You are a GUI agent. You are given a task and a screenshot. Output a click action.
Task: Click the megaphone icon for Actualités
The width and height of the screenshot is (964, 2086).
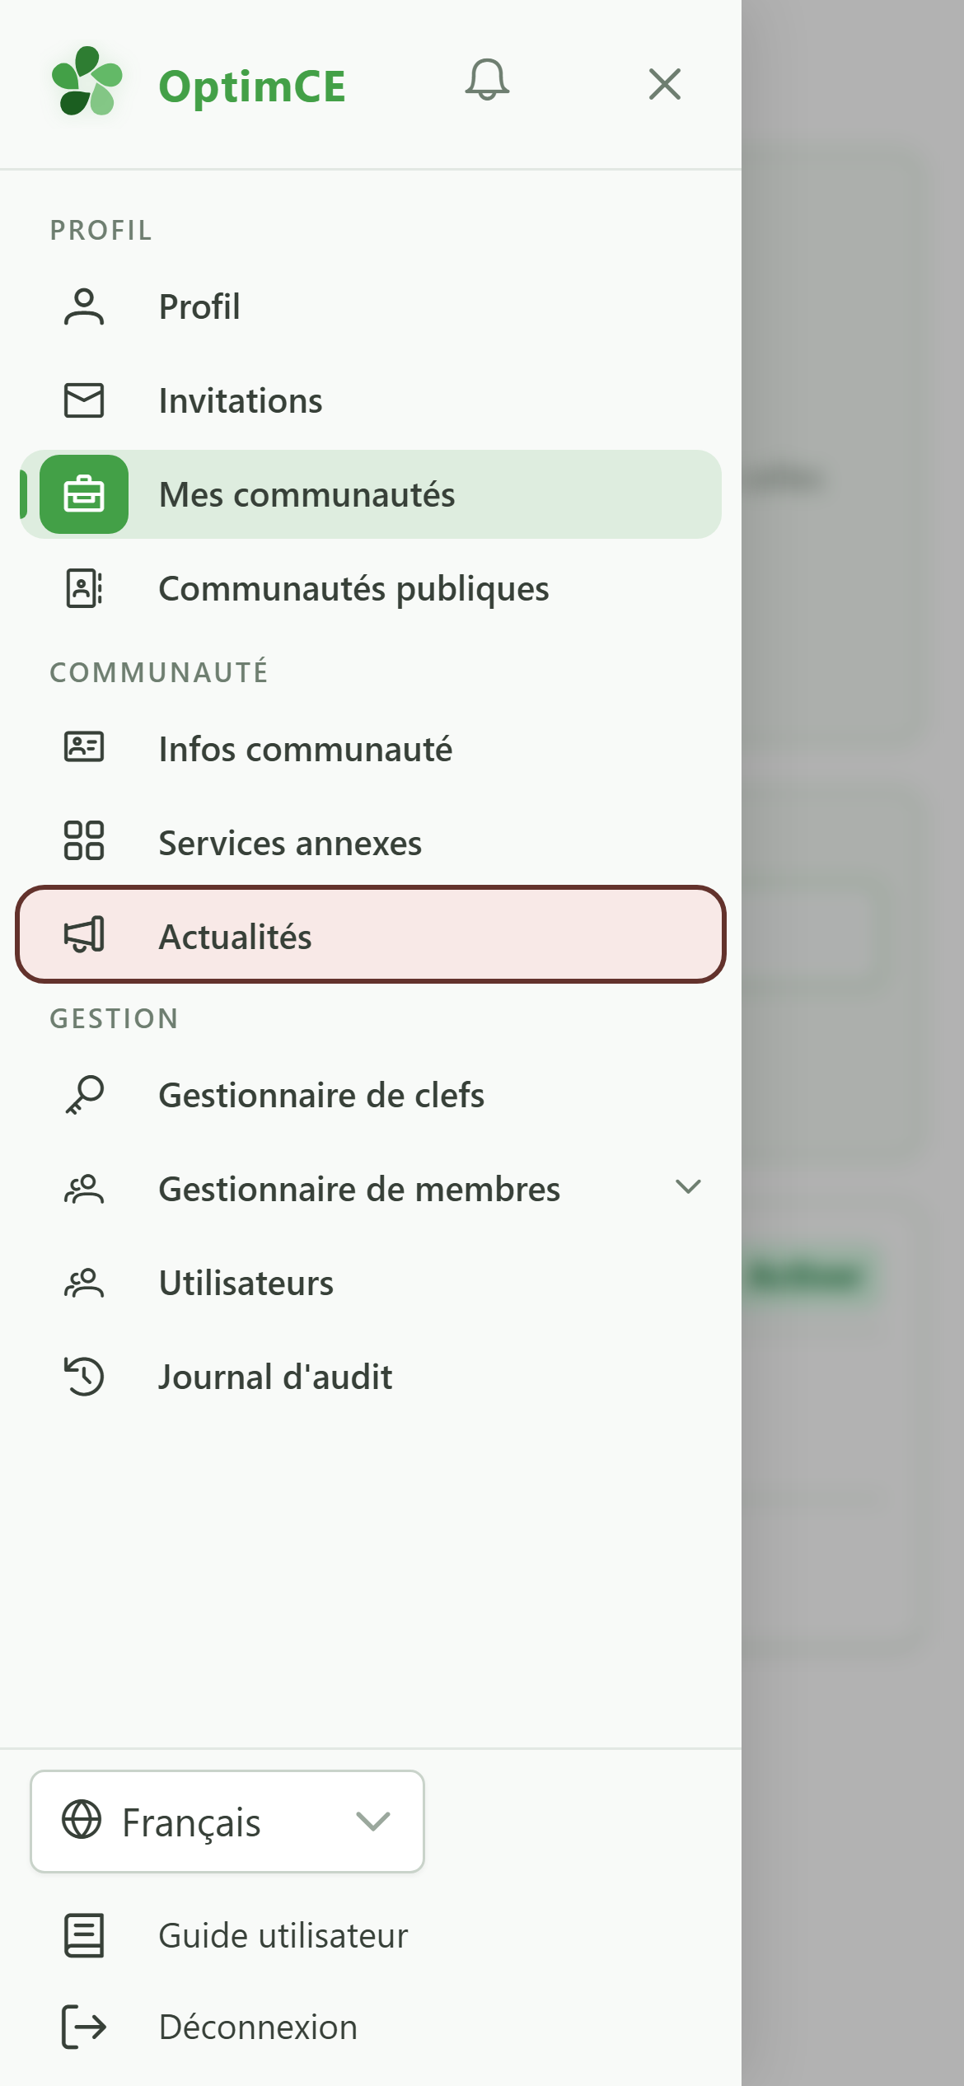click(84, 935)
